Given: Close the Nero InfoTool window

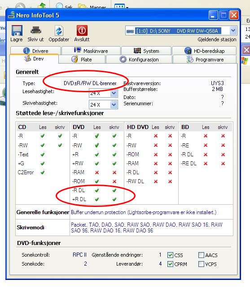Looking at the screenshot, I should 234,15.
